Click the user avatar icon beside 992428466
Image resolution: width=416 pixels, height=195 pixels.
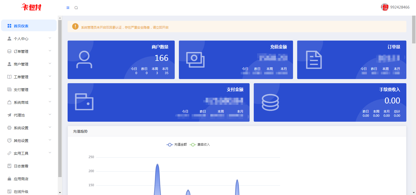[385, 7]
